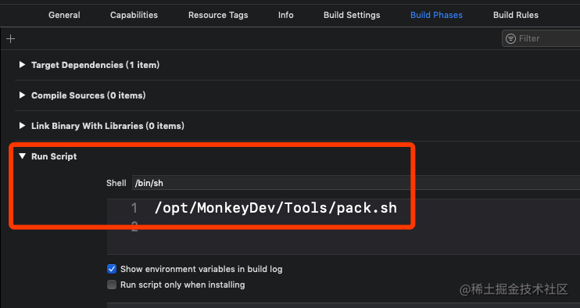Open the Resource Tags tab
This screenshot has width=580, height=308.
218,15
